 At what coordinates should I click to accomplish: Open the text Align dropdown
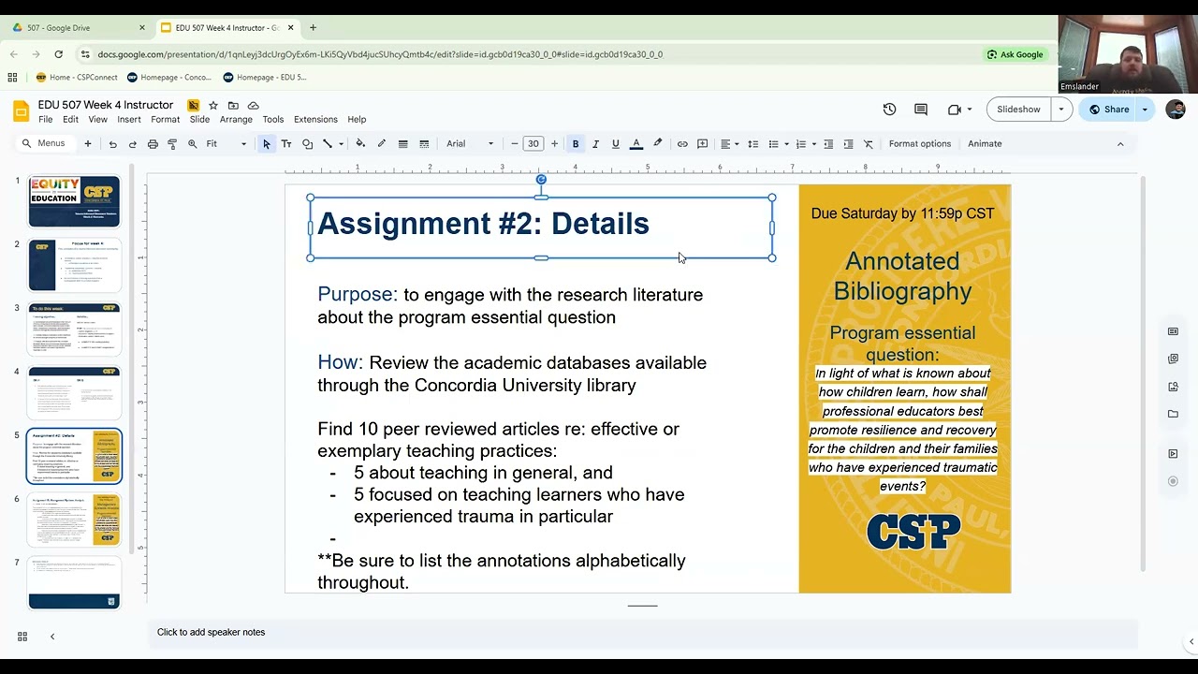728,144
